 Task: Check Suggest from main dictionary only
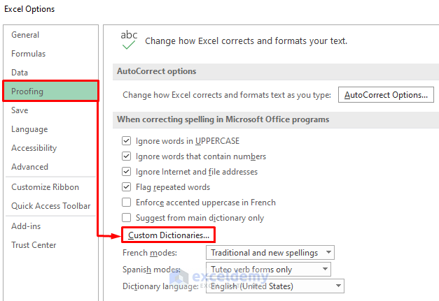pyautogui.click(x=127, y=218)
